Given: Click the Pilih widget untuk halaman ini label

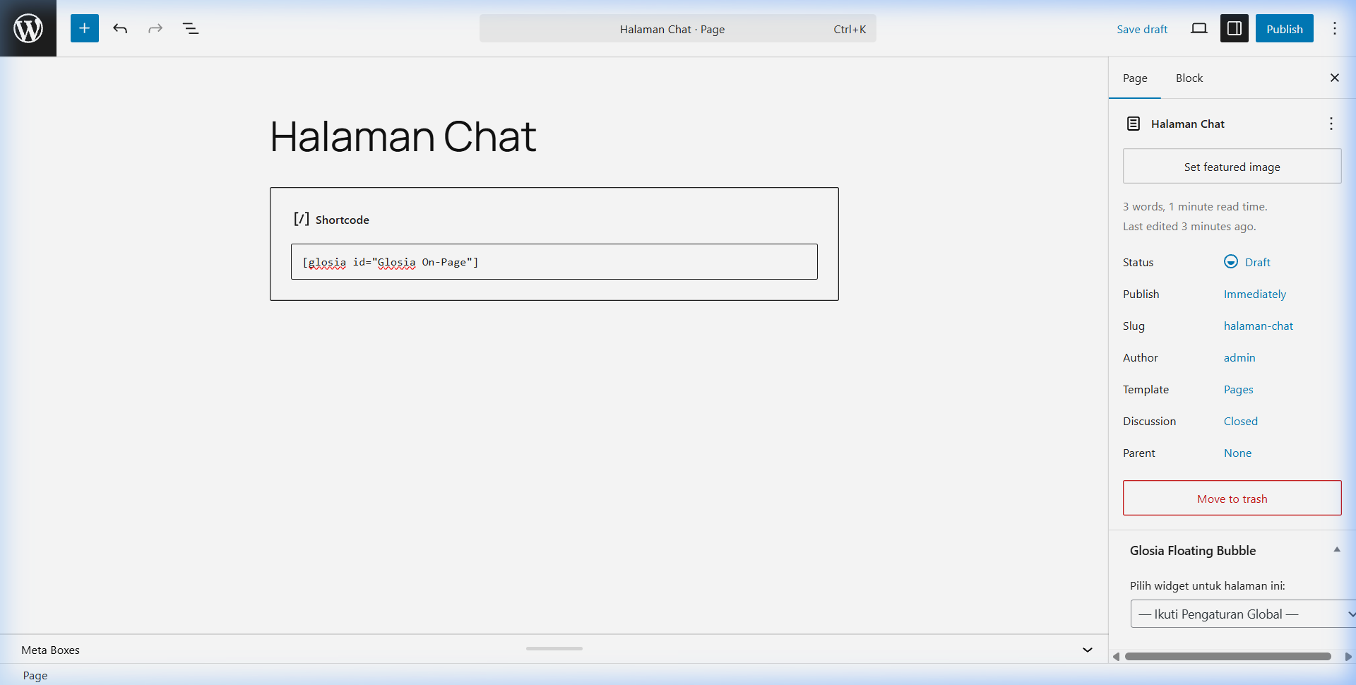Looking at the screenshot, I should click(1208, 585).
